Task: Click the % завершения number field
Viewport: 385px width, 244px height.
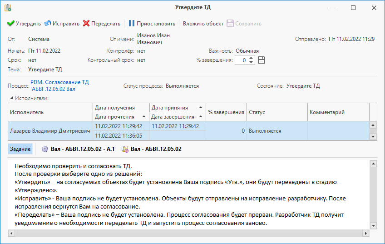Action: 242,60
